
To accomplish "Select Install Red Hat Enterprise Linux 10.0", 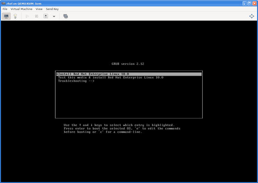I will coord(129,74).
